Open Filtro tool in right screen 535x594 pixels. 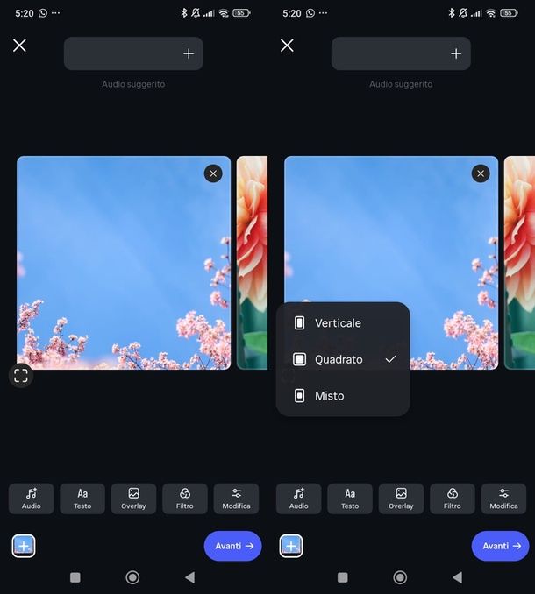click(x=452, y=499)
